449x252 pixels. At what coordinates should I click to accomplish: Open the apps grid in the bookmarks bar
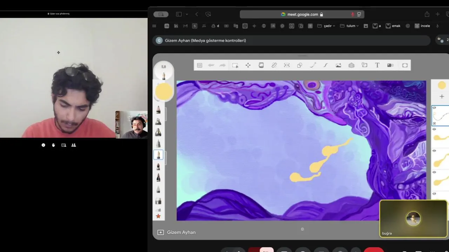tap(154, 26)
